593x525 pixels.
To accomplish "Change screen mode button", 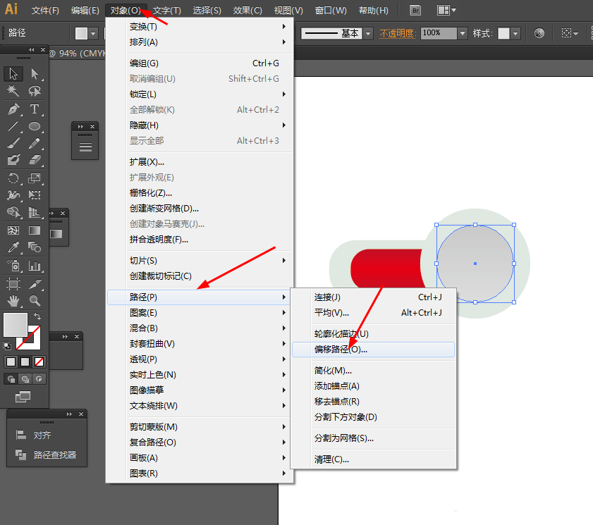I will click(x=23, y=397).
